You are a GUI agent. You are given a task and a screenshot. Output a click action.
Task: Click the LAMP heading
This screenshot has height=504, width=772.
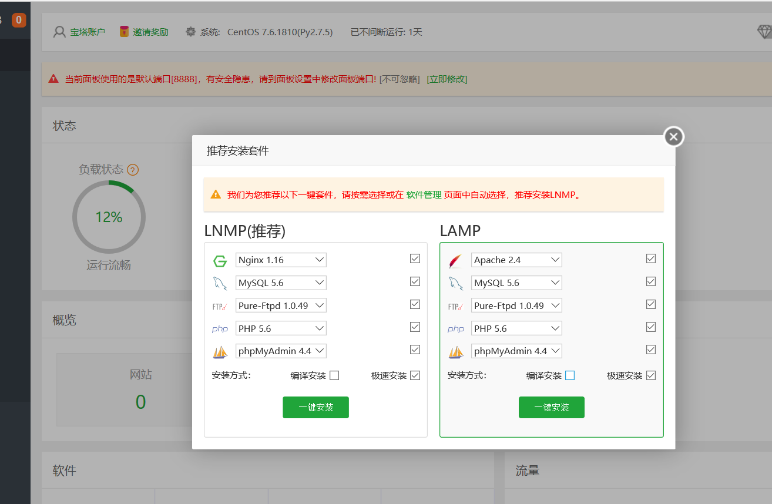(460, 231)
